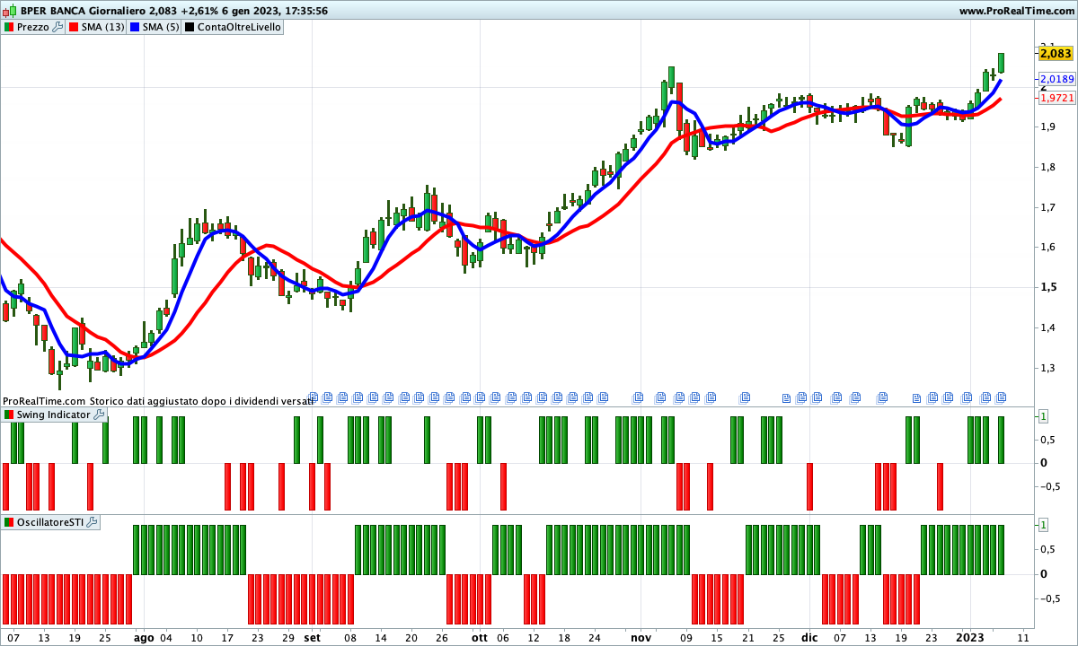
Task: Click the 1,9 level on price axis
Action: [1047, 127]
